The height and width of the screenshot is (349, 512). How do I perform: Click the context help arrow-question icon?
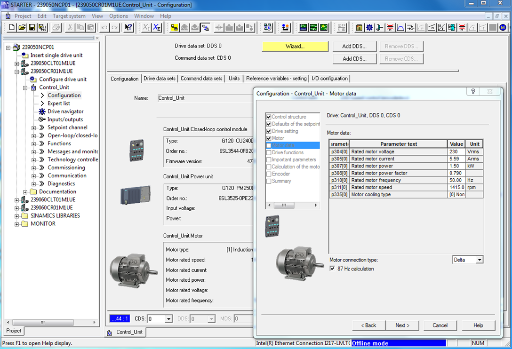128,28
